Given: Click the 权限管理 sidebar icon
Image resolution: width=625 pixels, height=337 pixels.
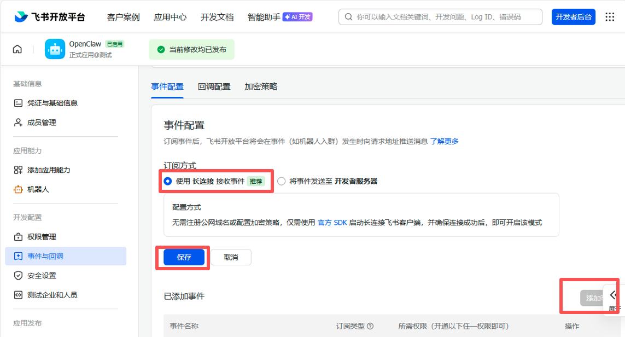Looking at the screenshot, I should [x=18, y=236].
